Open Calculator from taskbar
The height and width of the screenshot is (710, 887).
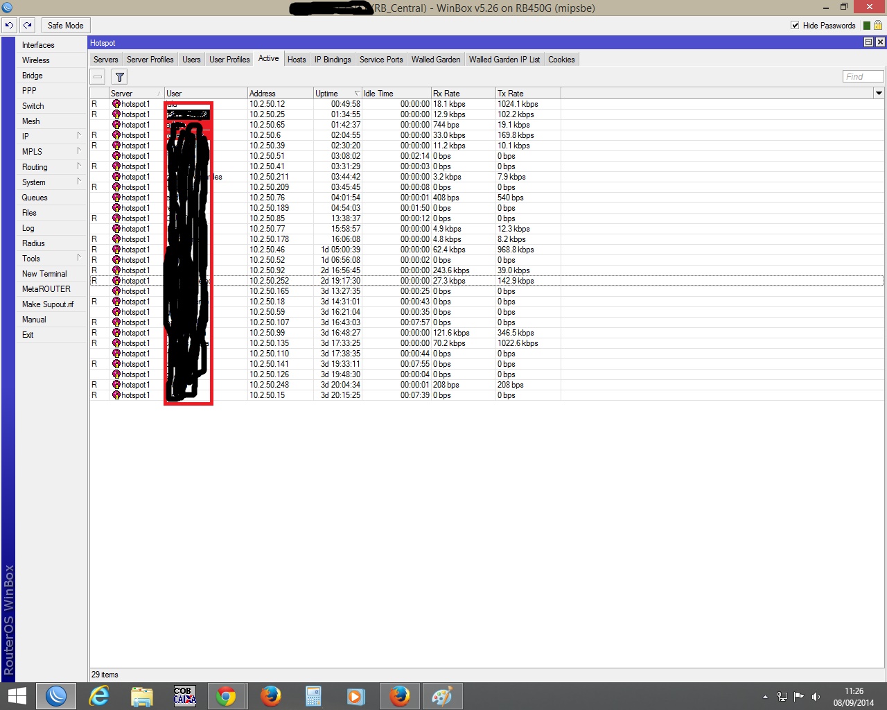[x=313, y=696]
